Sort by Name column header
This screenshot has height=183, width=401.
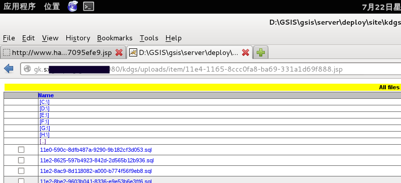[x=46, y=95]
